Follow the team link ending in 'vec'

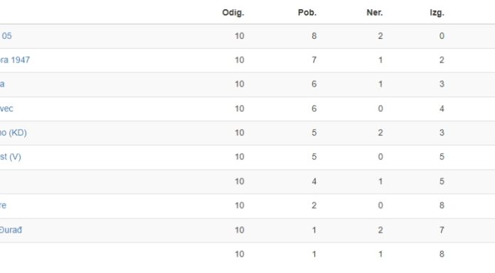[x=6, y=108]
